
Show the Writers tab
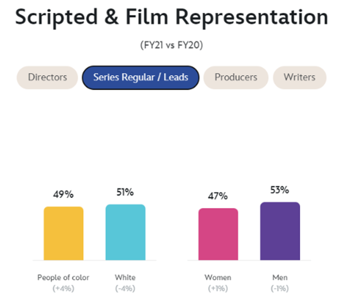(x=300, y=77)
